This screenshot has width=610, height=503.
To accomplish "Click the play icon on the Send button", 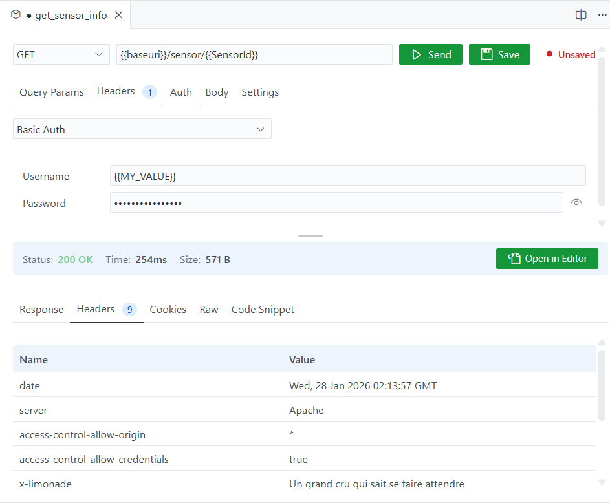I will 418,54.
